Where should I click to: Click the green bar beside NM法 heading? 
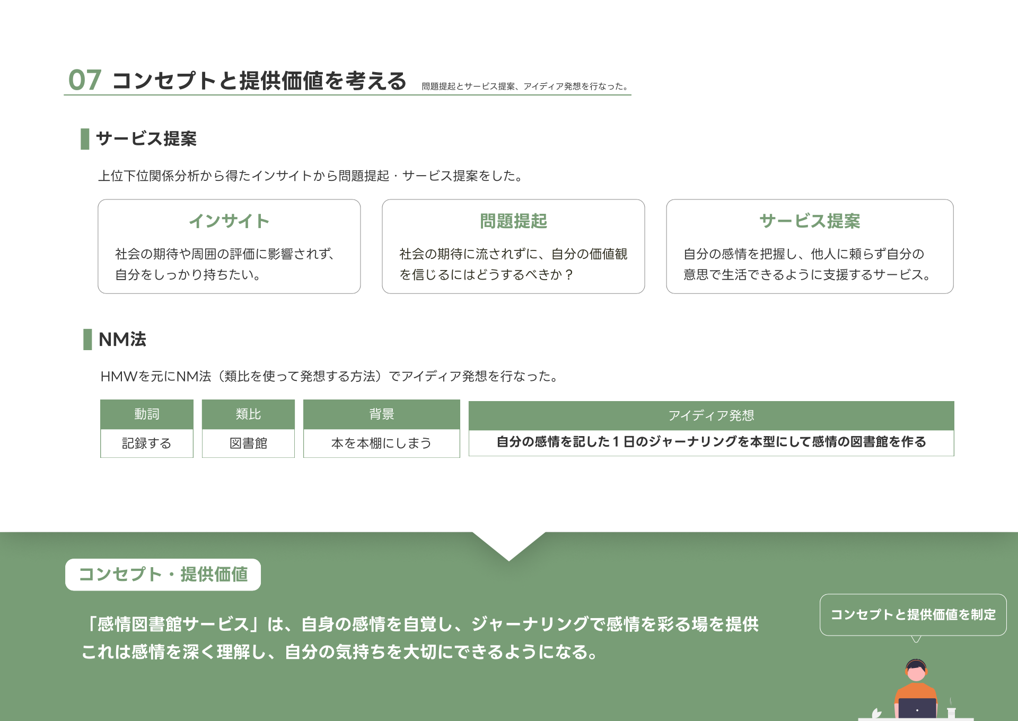87,339
